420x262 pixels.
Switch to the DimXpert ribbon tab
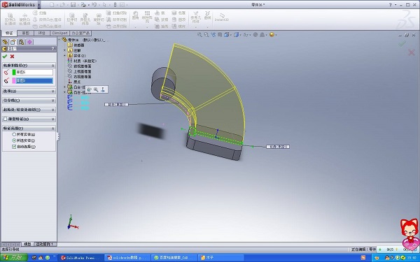(x=59, y=33)
